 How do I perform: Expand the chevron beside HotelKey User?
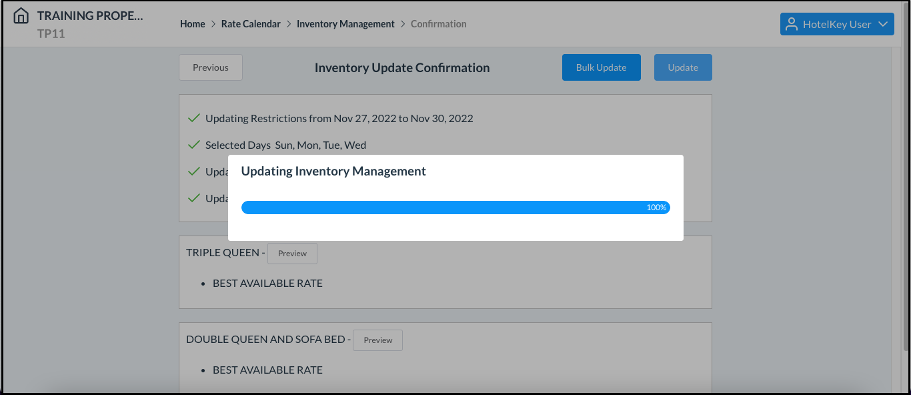tap(884, 24)
